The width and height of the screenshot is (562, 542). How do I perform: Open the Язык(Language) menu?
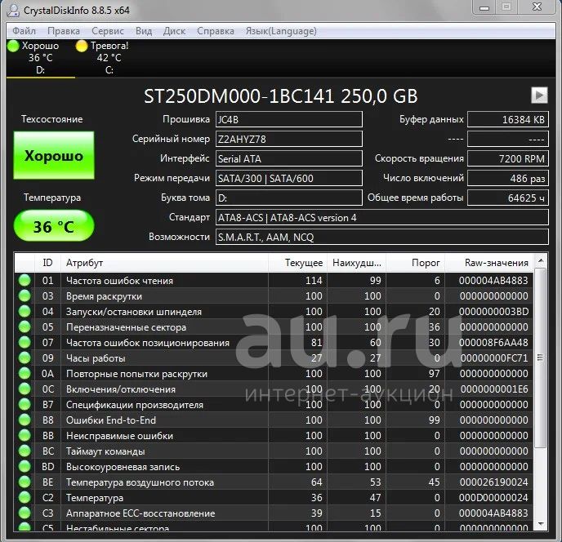point(281,31)
